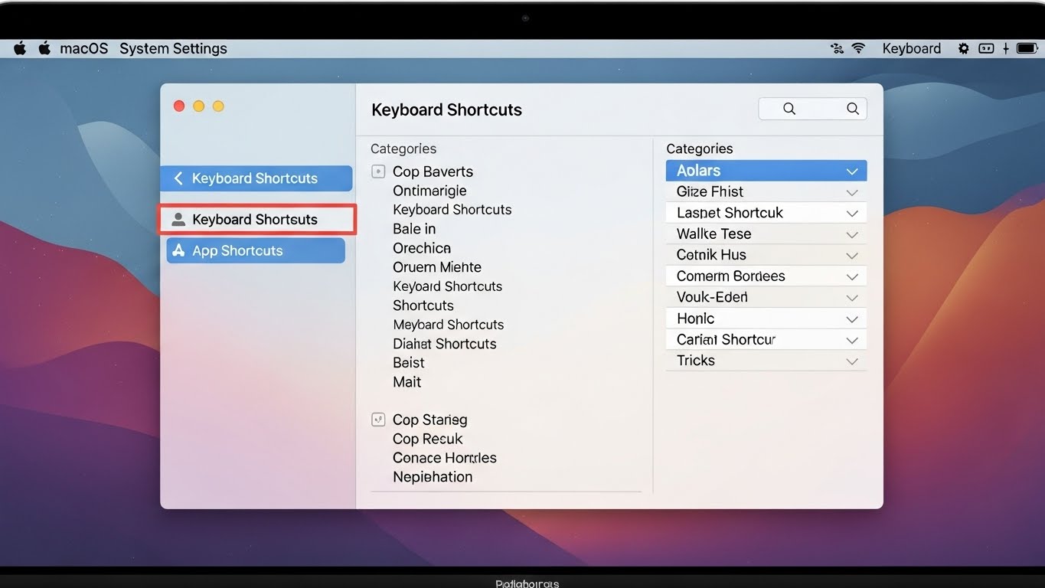Go back using the sidebar chevron arrow
1045x588 pixels.
click(x=178, y=178)
